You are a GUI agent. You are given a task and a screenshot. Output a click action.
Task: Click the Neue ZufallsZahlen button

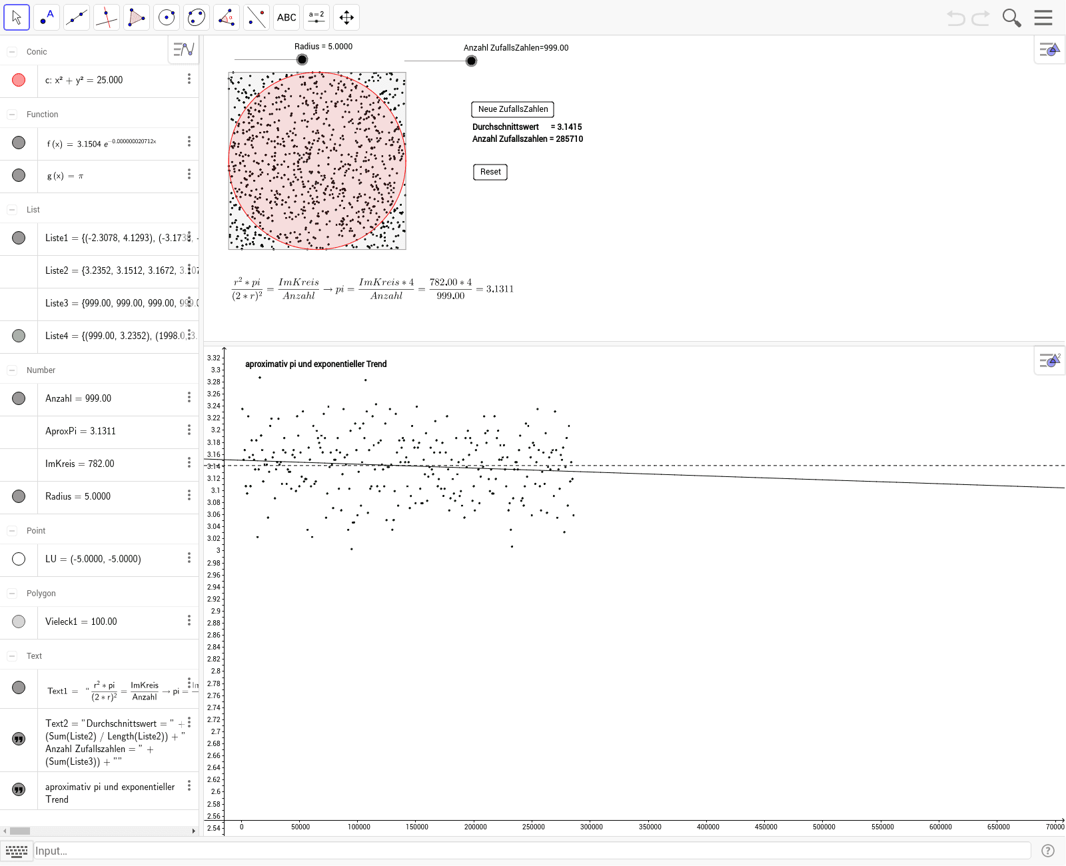[512, 109]
